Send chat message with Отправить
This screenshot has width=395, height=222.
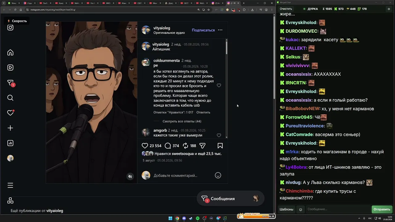click(x=382, y=209)
